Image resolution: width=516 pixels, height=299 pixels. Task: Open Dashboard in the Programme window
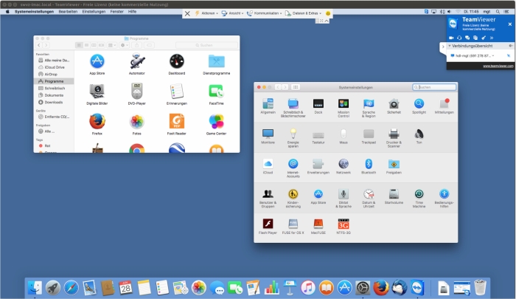[177, 64]
